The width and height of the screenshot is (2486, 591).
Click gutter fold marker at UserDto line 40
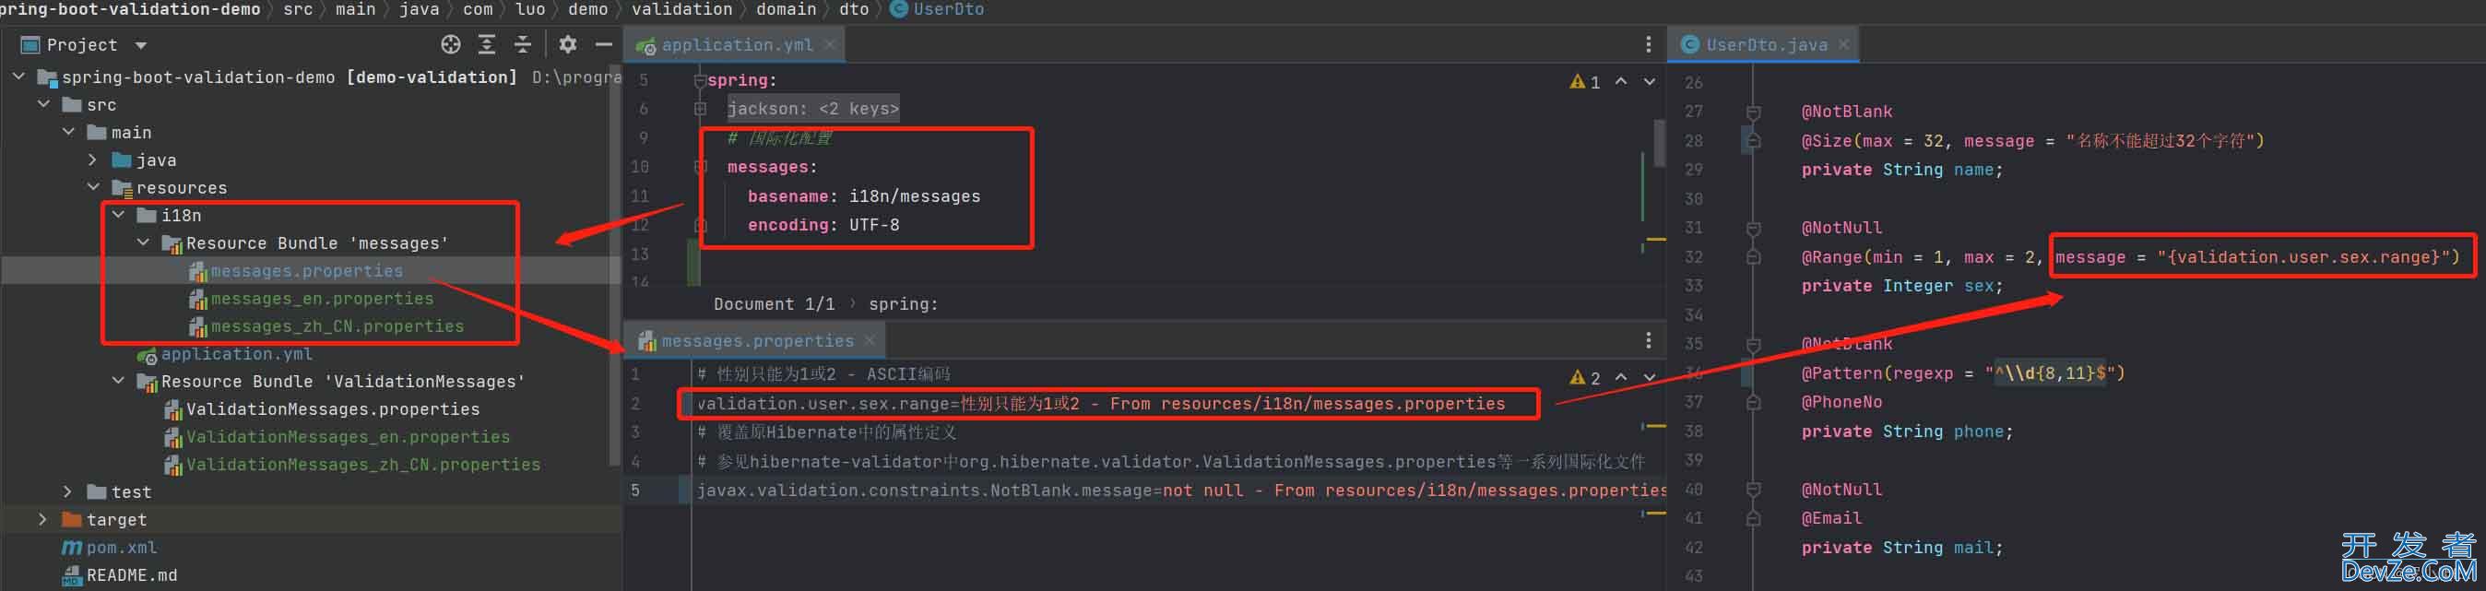point(1754,490)
